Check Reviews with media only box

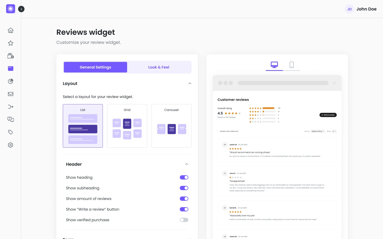(218, 131)
